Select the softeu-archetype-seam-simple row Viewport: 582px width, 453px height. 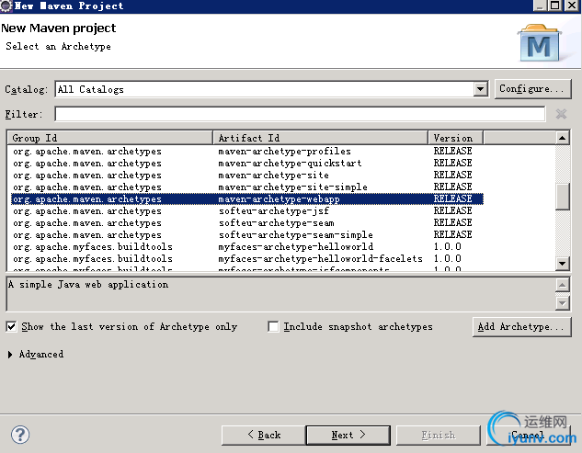246,235
